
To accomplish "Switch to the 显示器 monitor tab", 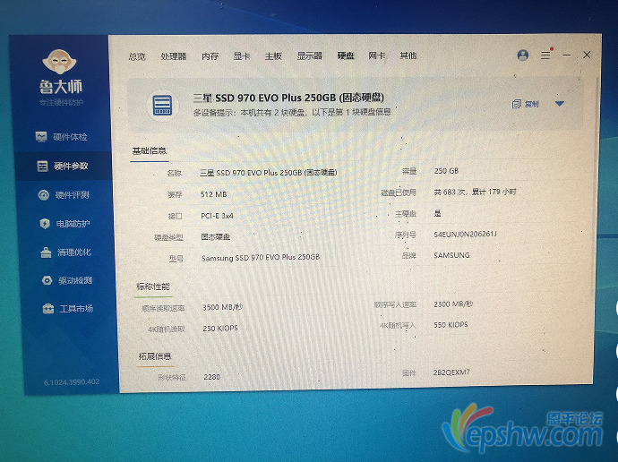I will 309,56.
